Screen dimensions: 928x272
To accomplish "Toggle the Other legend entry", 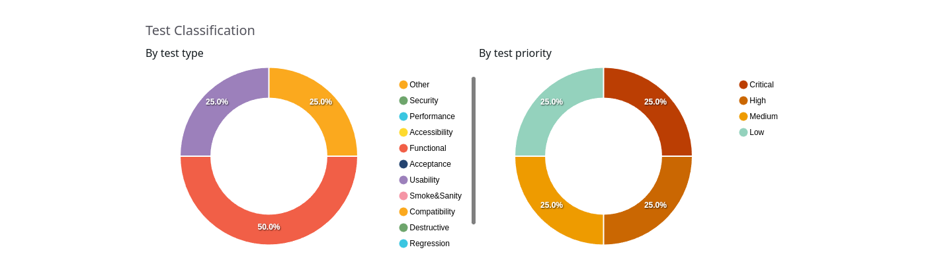I will pos(419,85).
